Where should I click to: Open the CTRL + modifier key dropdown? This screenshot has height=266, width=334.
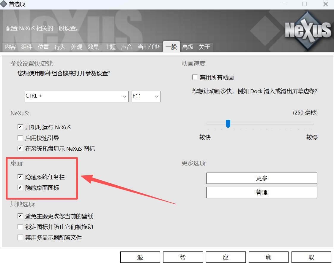tap(76, 96)
